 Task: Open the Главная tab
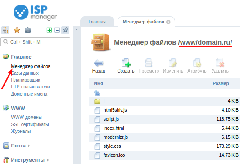[x=97, y=22]
